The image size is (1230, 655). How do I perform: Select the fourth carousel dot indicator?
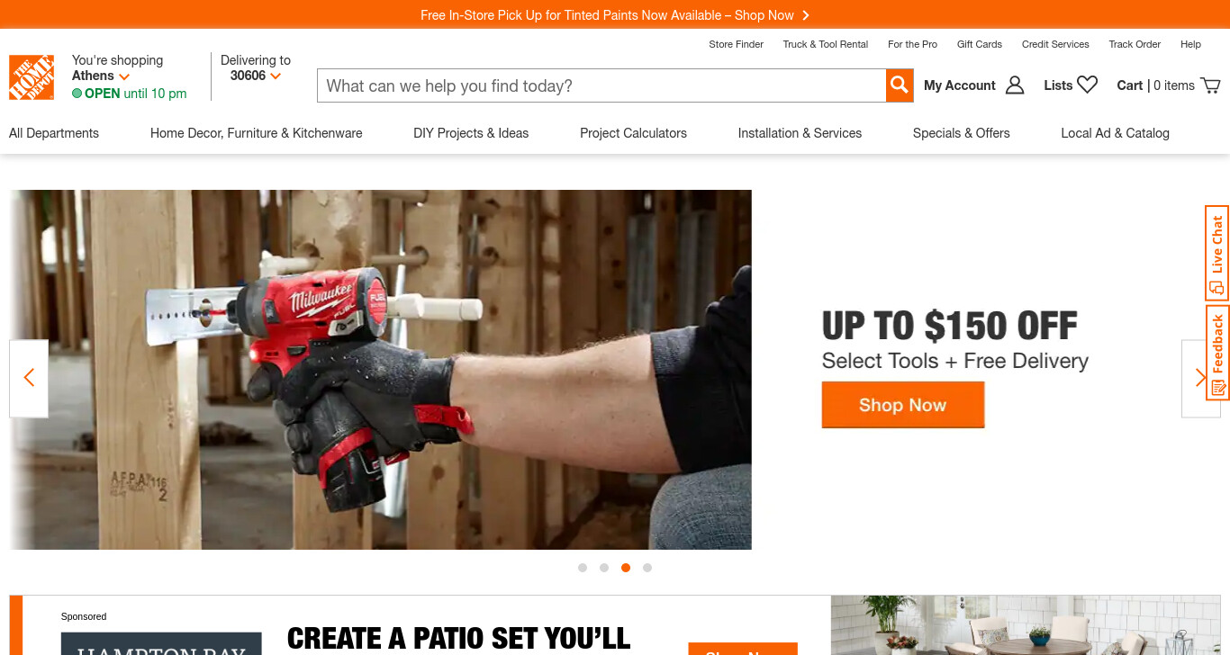click(647, 568)
